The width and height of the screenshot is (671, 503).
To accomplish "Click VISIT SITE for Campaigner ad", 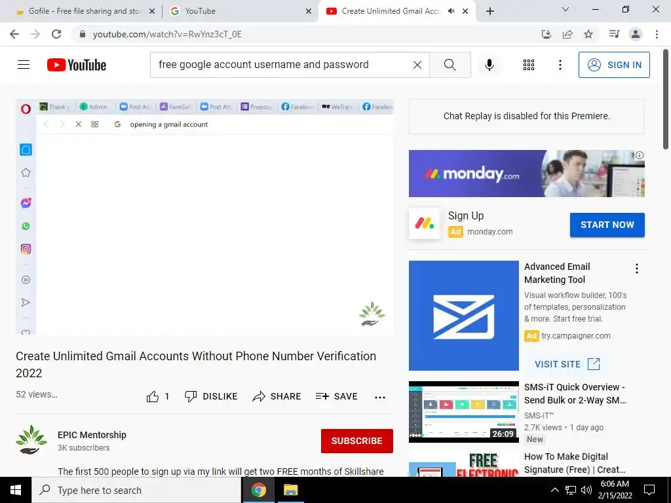I will tap(567, 364).
